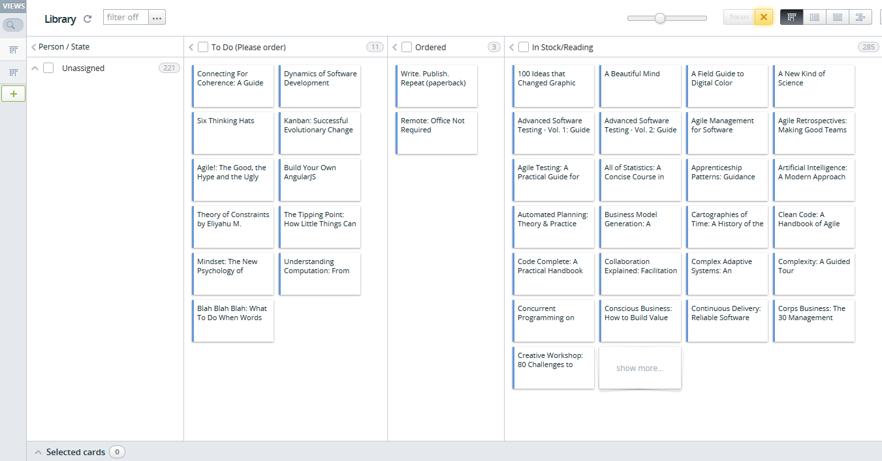
Task: Open the 100 Ideas that Changed Graphic card
Action: (554, 86)
